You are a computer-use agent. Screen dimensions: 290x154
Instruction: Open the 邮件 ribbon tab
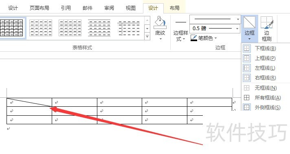pyautogui.click(x=88, y=8)
